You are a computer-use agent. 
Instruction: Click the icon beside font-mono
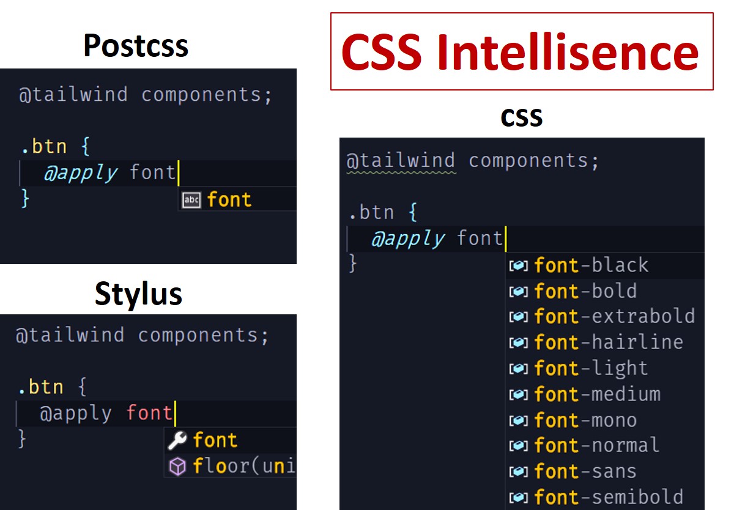(x=519, y=421)
